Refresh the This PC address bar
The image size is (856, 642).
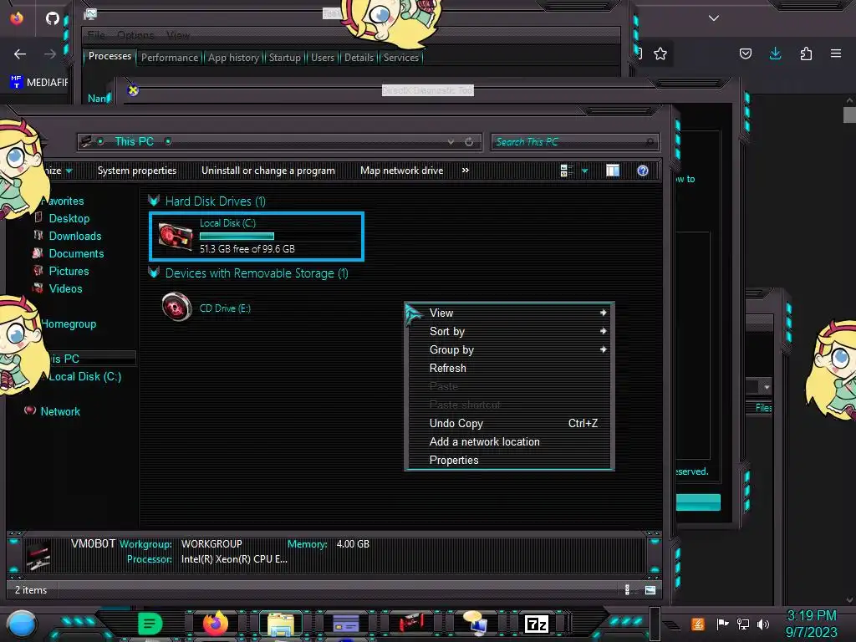coord(469,142)
